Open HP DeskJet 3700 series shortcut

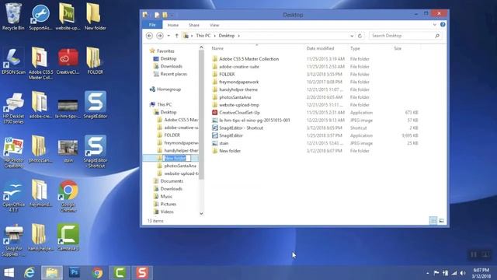13,107
